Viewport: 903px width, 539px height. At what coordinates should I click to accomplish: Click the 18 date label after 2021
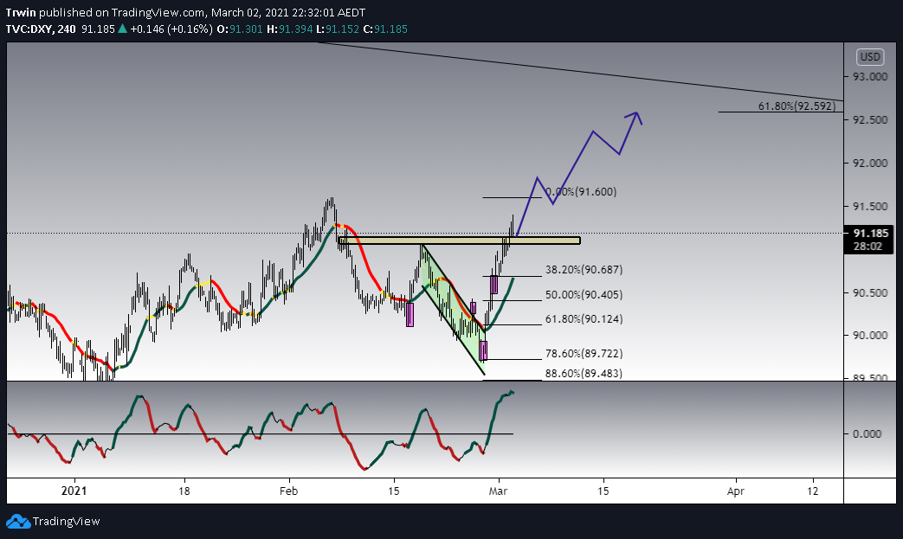click(x=184, y=491)
